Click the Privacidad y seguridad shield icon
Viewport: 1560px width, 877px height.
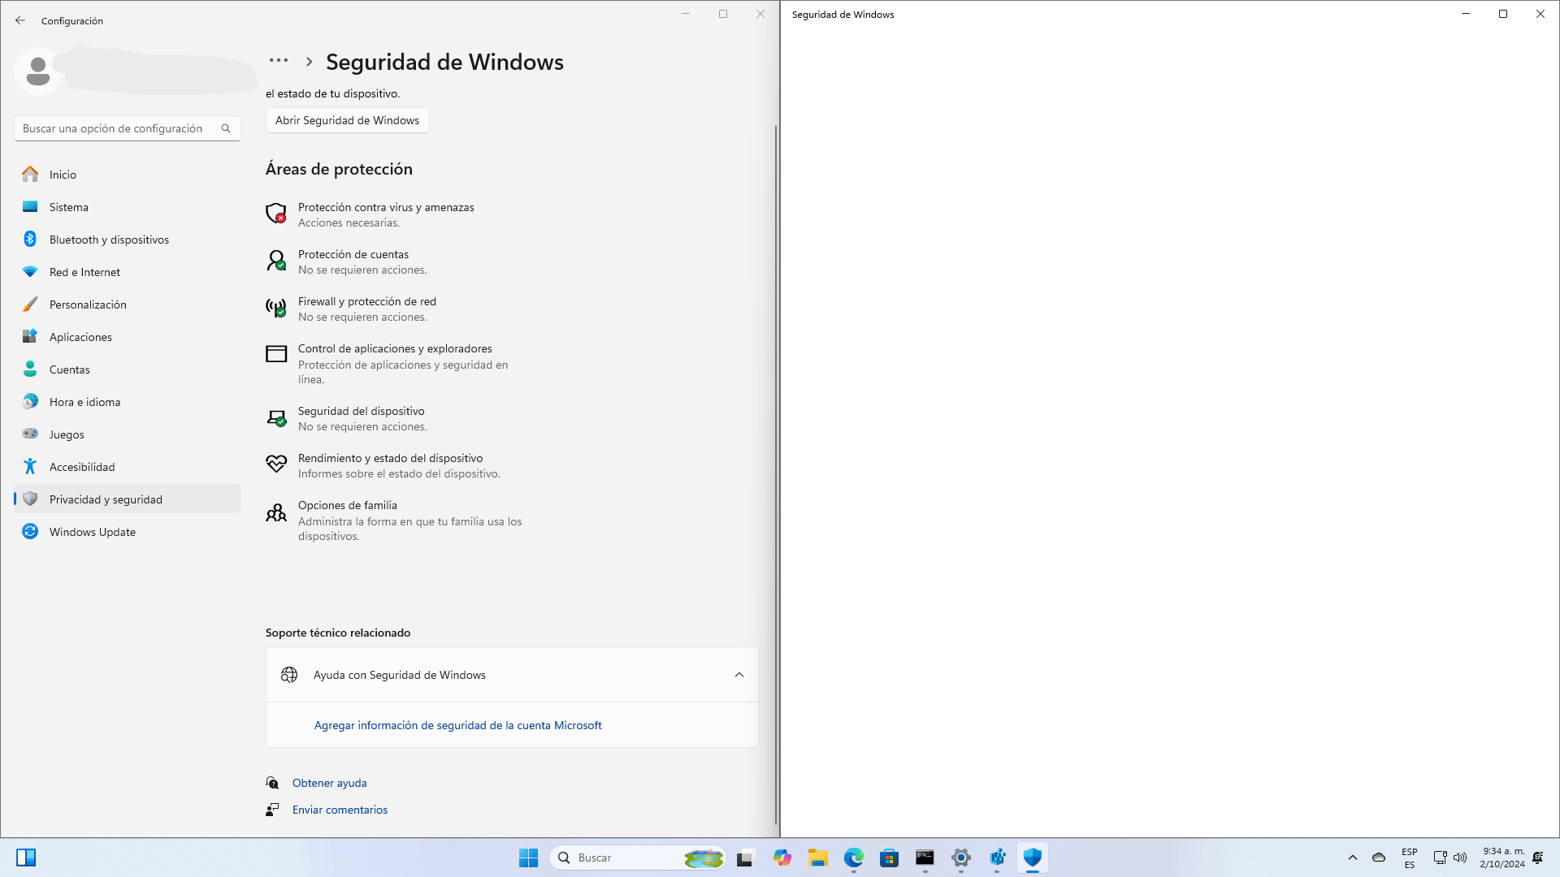(30, 499)
